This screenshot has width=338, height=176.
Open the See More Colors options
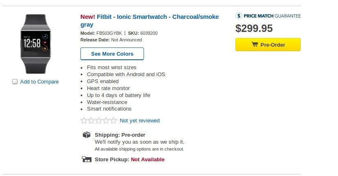[112, 54]
